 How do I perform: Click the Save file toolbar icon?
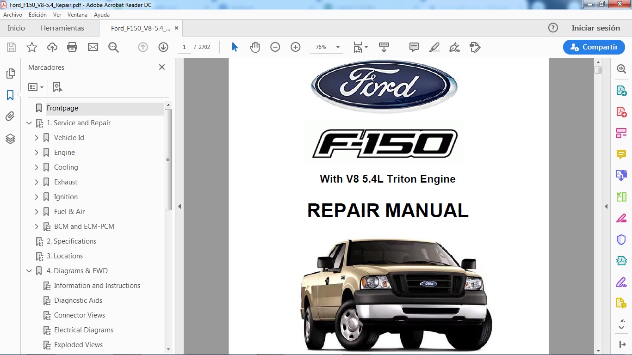[12, 47]
